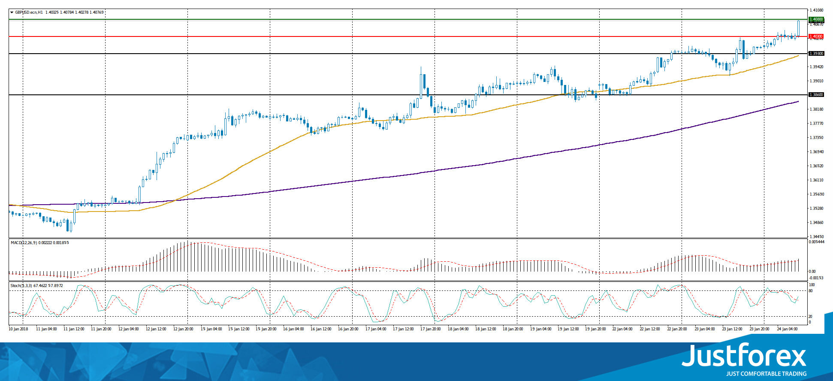Screen dimensions: 833x381
Task: Click the 1.41080 price axis value
Action: point(816,10)
